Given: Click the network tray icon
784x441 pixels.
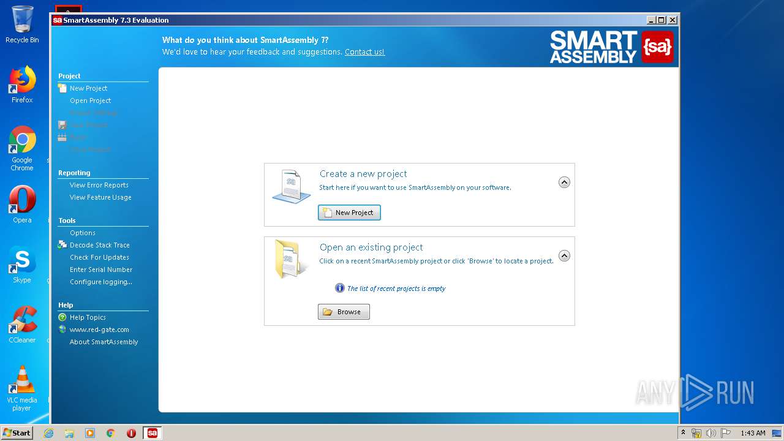Looking at the screenshot, I should point(696,433).
